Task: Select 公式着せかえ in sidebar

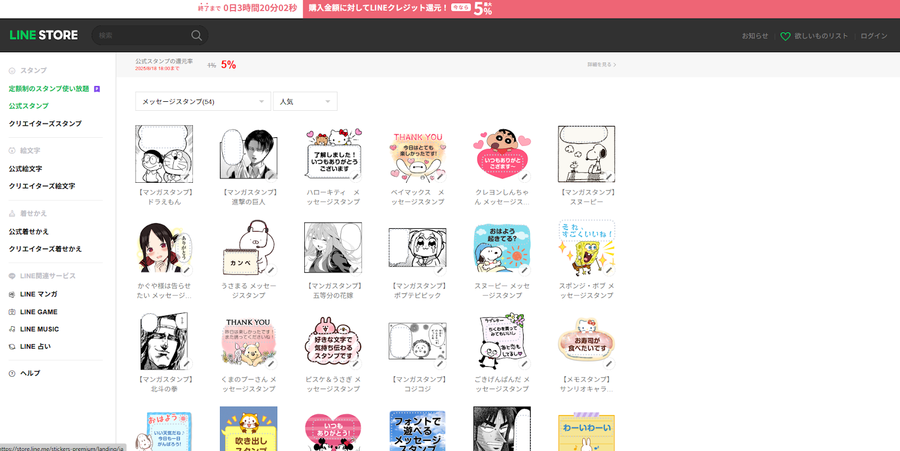Action: click(29, 232)
